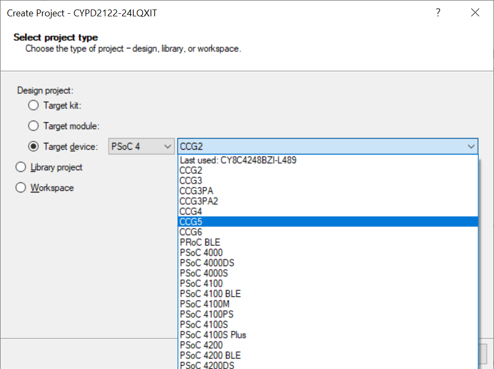Select the Target kit radio button
494x369 pixels.
[x=33, y=105]
